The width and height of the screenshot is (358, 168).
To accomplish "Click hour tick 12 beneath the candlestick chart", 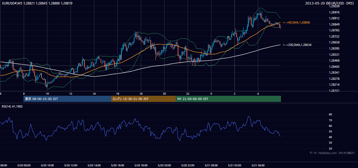I will (71, 94).
